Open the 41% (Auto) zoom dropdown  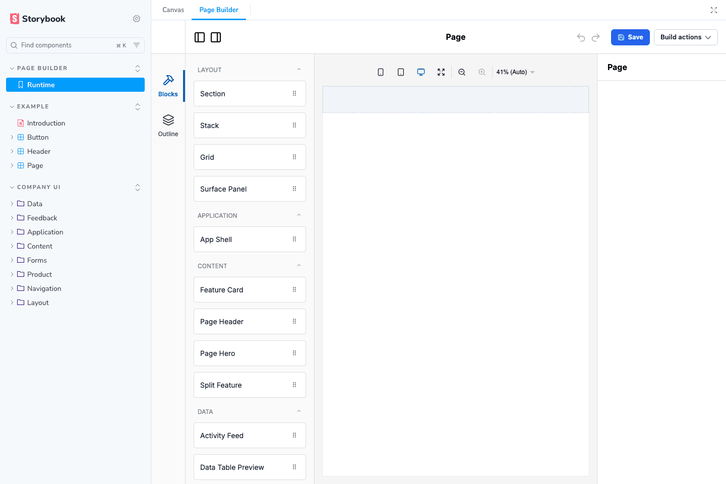(x=515, y=72)
